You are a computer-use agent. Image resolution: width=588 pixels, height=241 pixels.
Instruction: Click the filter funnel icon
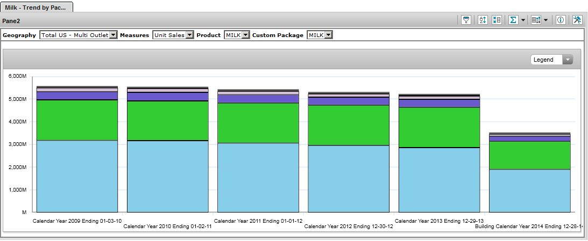(466, 20)
